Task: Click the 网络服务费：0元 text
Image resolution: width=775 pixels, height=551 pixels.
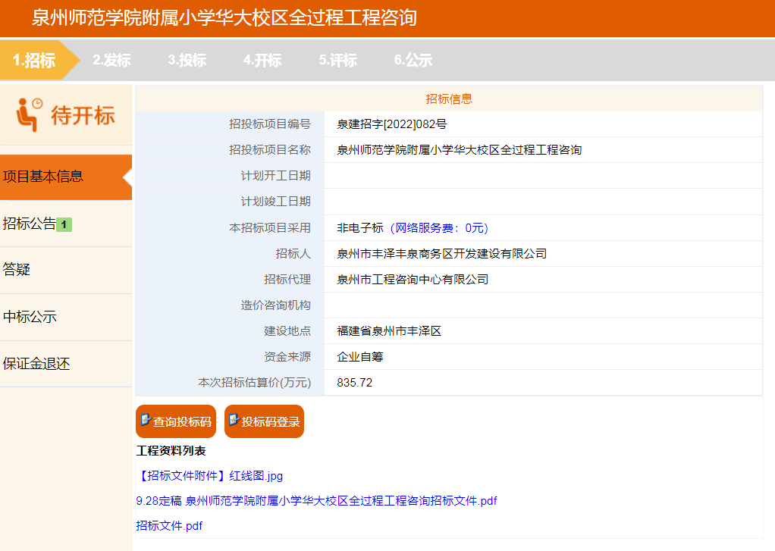Action: (439, 228)
